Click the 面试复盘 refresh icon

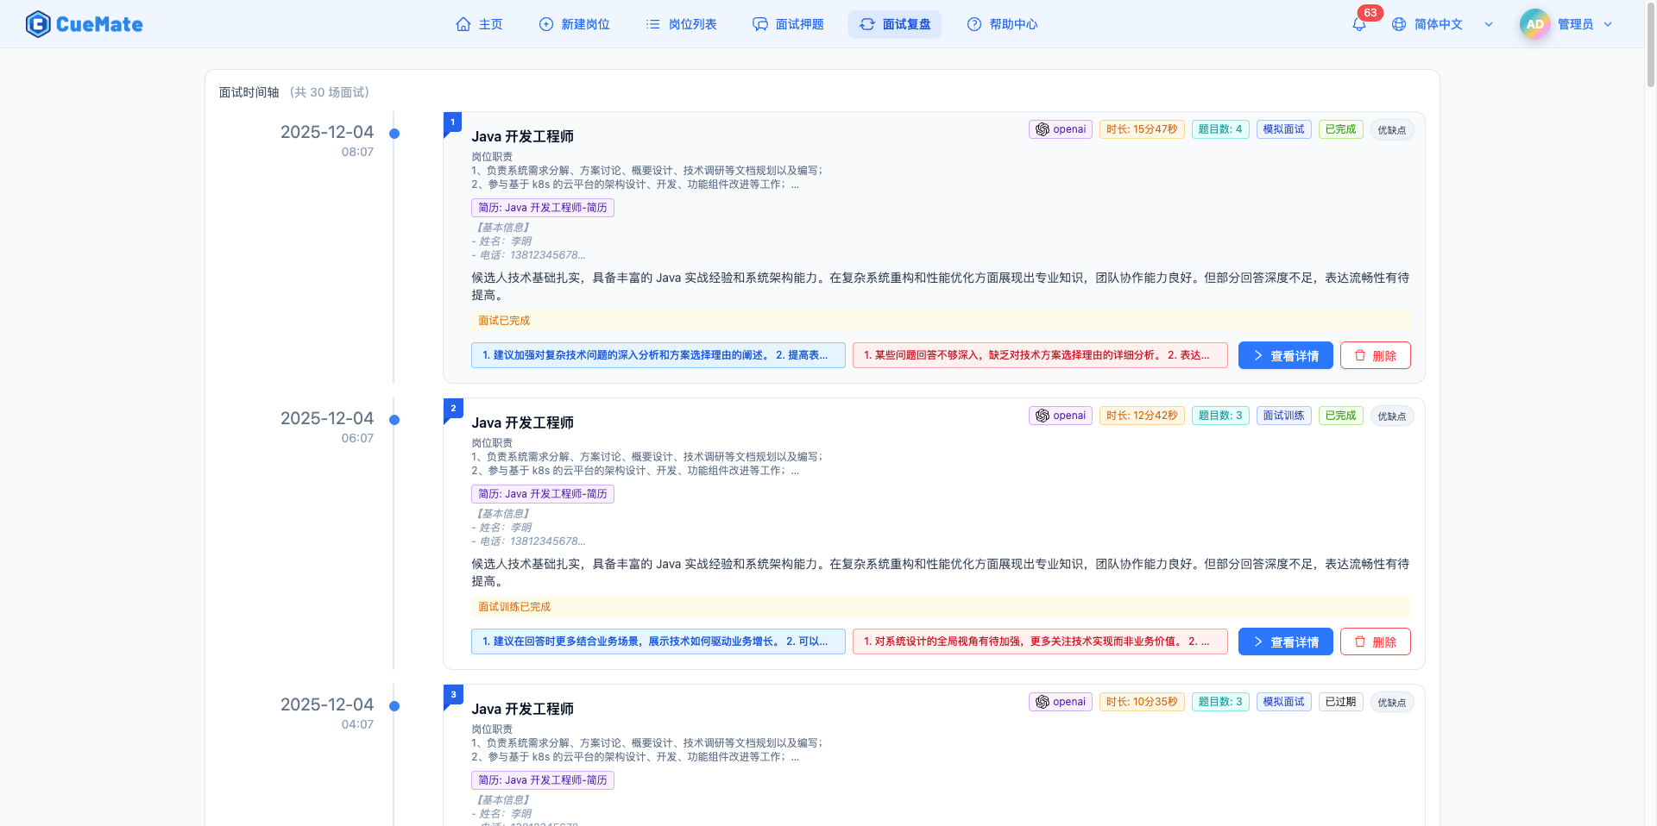click(x=867, y=24)
